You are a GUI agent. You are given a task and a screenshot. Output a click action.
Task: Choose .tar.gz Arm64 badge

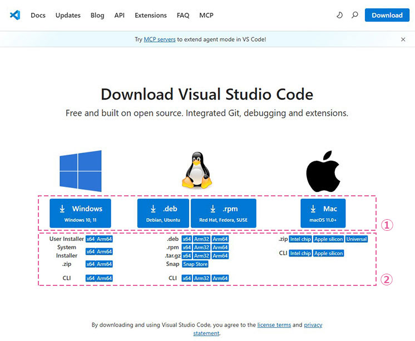click(220, 256)
